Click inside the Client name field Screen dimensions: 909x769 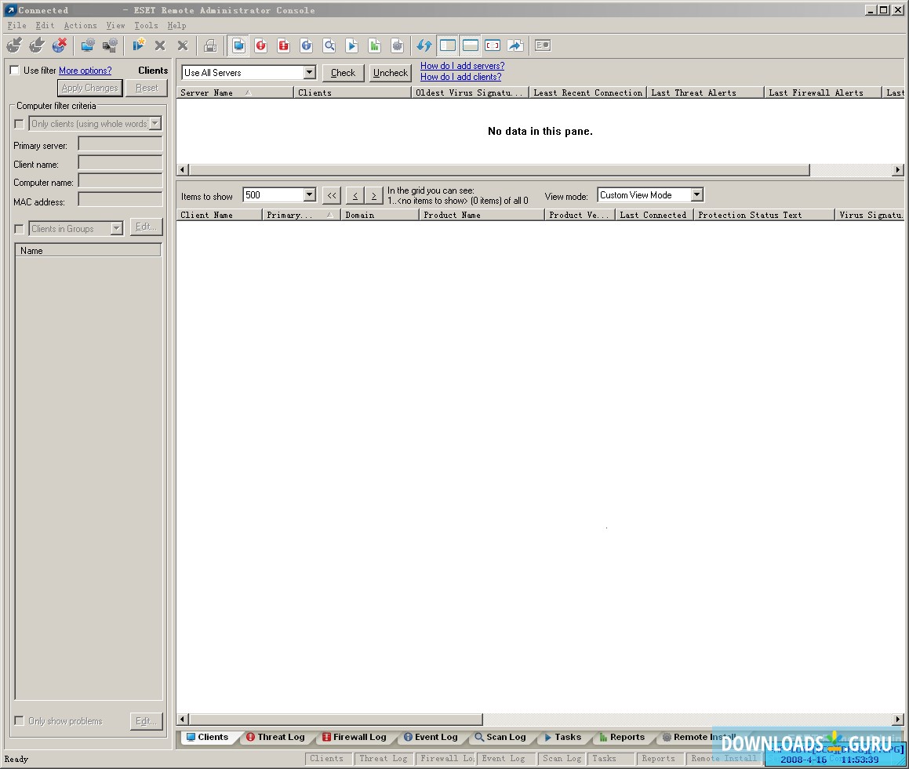tap(119, 164)
